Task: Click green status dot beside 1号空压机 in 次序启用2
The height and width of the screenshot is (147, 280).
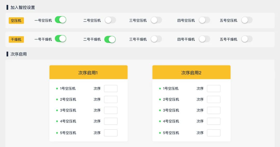Action: point(160,89)
